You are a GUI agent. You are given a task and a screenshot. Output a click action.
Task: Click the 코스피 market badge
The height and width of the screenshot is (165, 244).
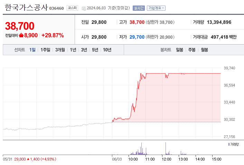click(72, 8)
